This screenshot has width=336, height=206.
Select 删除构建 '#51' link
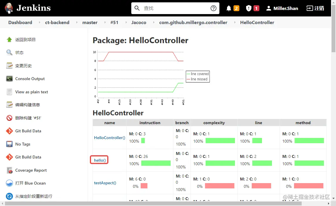tap(28, 118)
